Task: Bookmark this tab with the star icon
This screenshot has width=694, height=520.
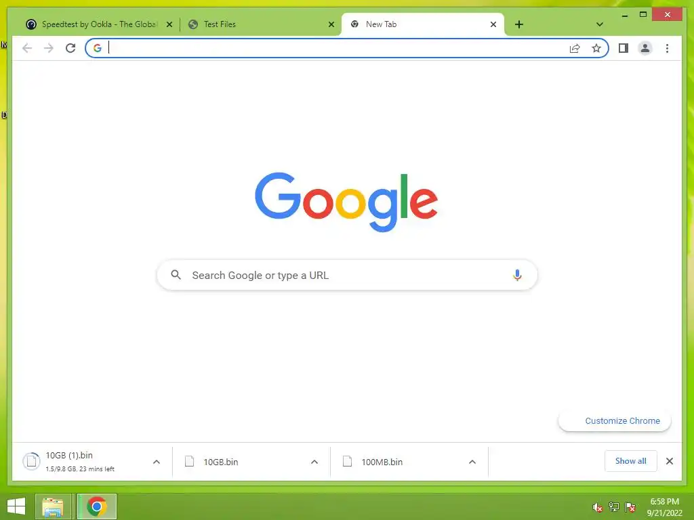Action: (x=596, y=48)
